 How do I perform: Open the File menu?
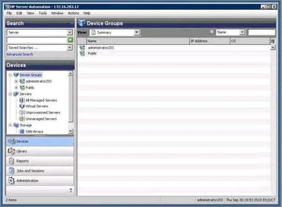click(9, 13)
